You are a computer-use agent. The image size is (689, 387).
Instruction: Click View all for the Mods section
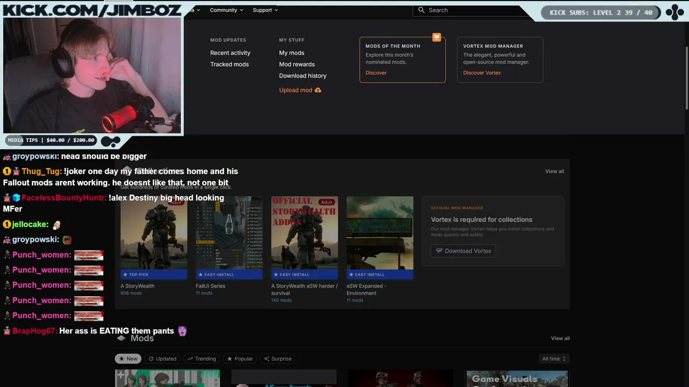(560, 339)
